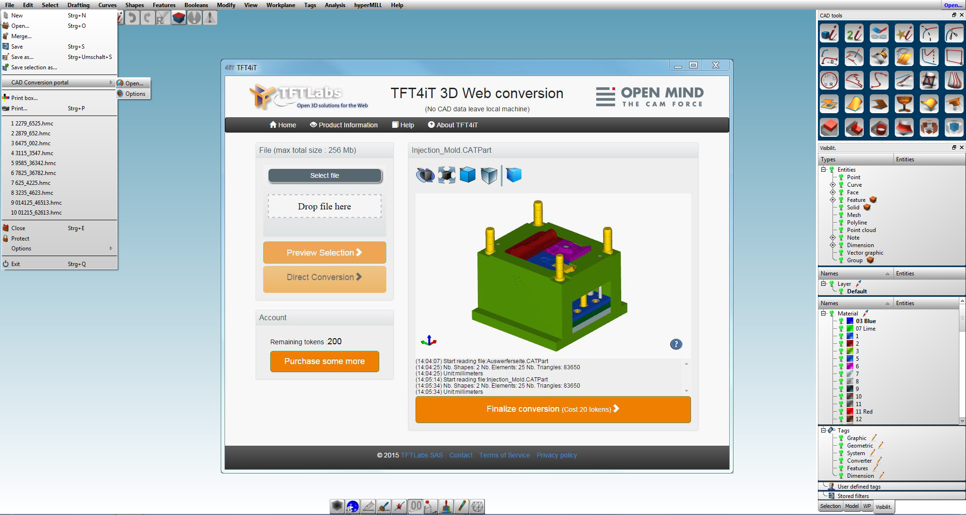Select the circle with radius tool icon
Image resolution: width=966 pixels, height=515 pixels.
[829, 81]
